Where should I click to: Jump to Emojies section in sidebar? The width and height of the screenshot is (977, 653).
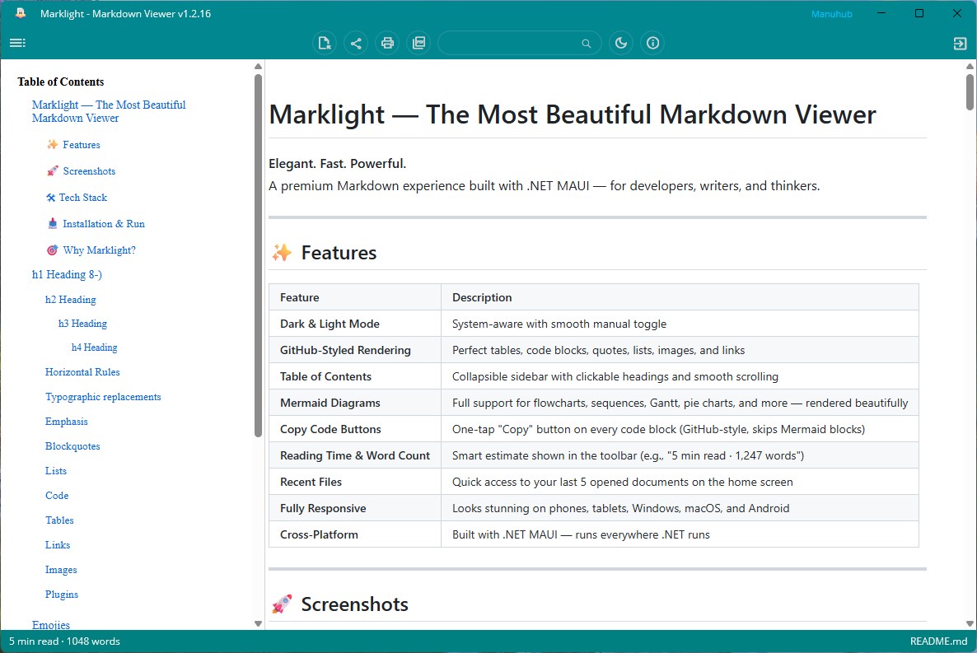(51, 624)
